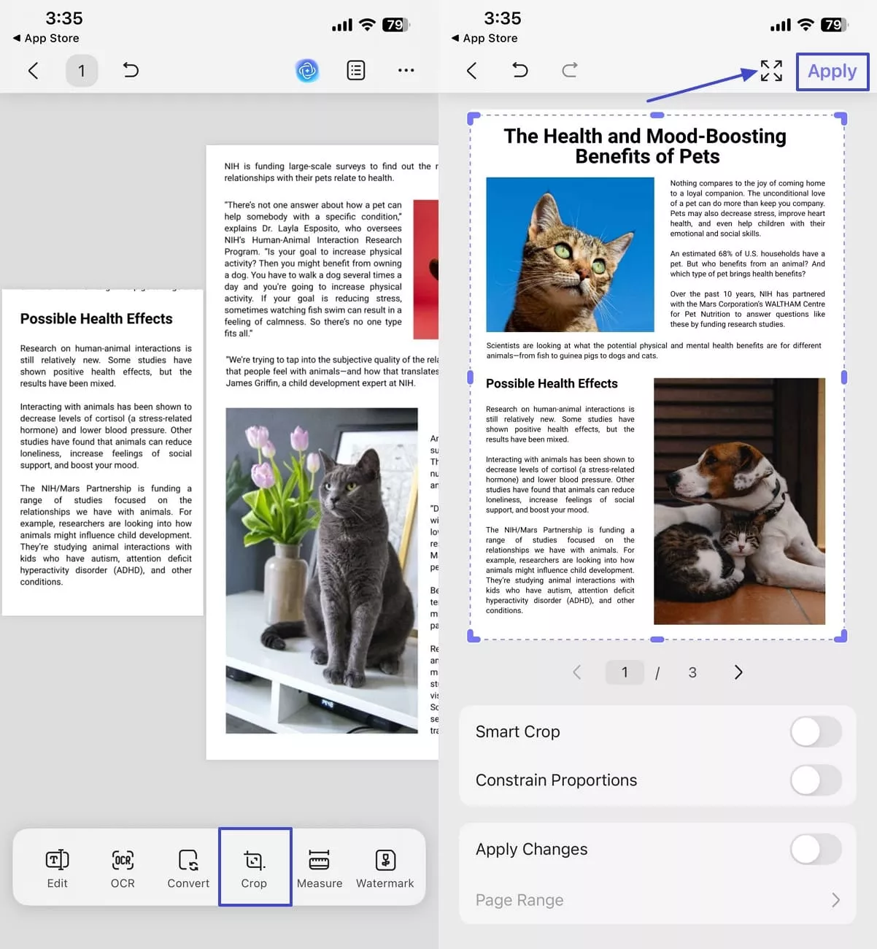Image resolution: width=877 pixels, height=949 pixels.
Task: Go to the next page chevron
Action: point(738,672)
